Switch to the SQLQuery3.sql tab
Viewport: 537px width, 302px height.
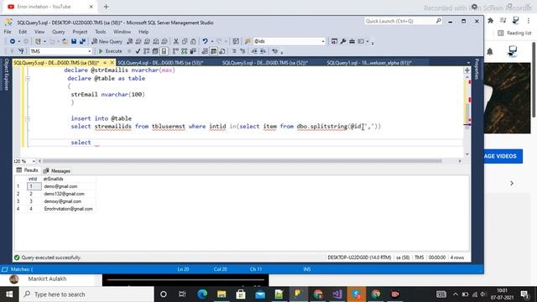[x=265, y=63]
